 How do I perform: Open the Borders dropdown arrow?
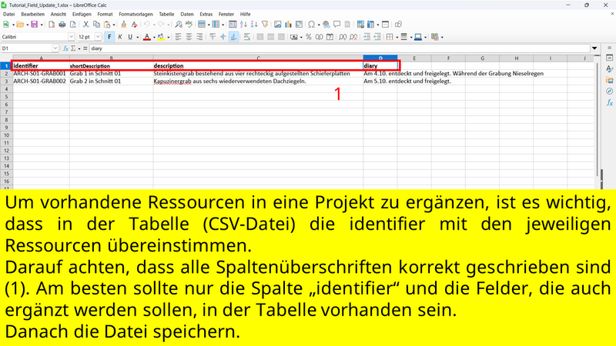pyautogui.click(x=397, y=37)
